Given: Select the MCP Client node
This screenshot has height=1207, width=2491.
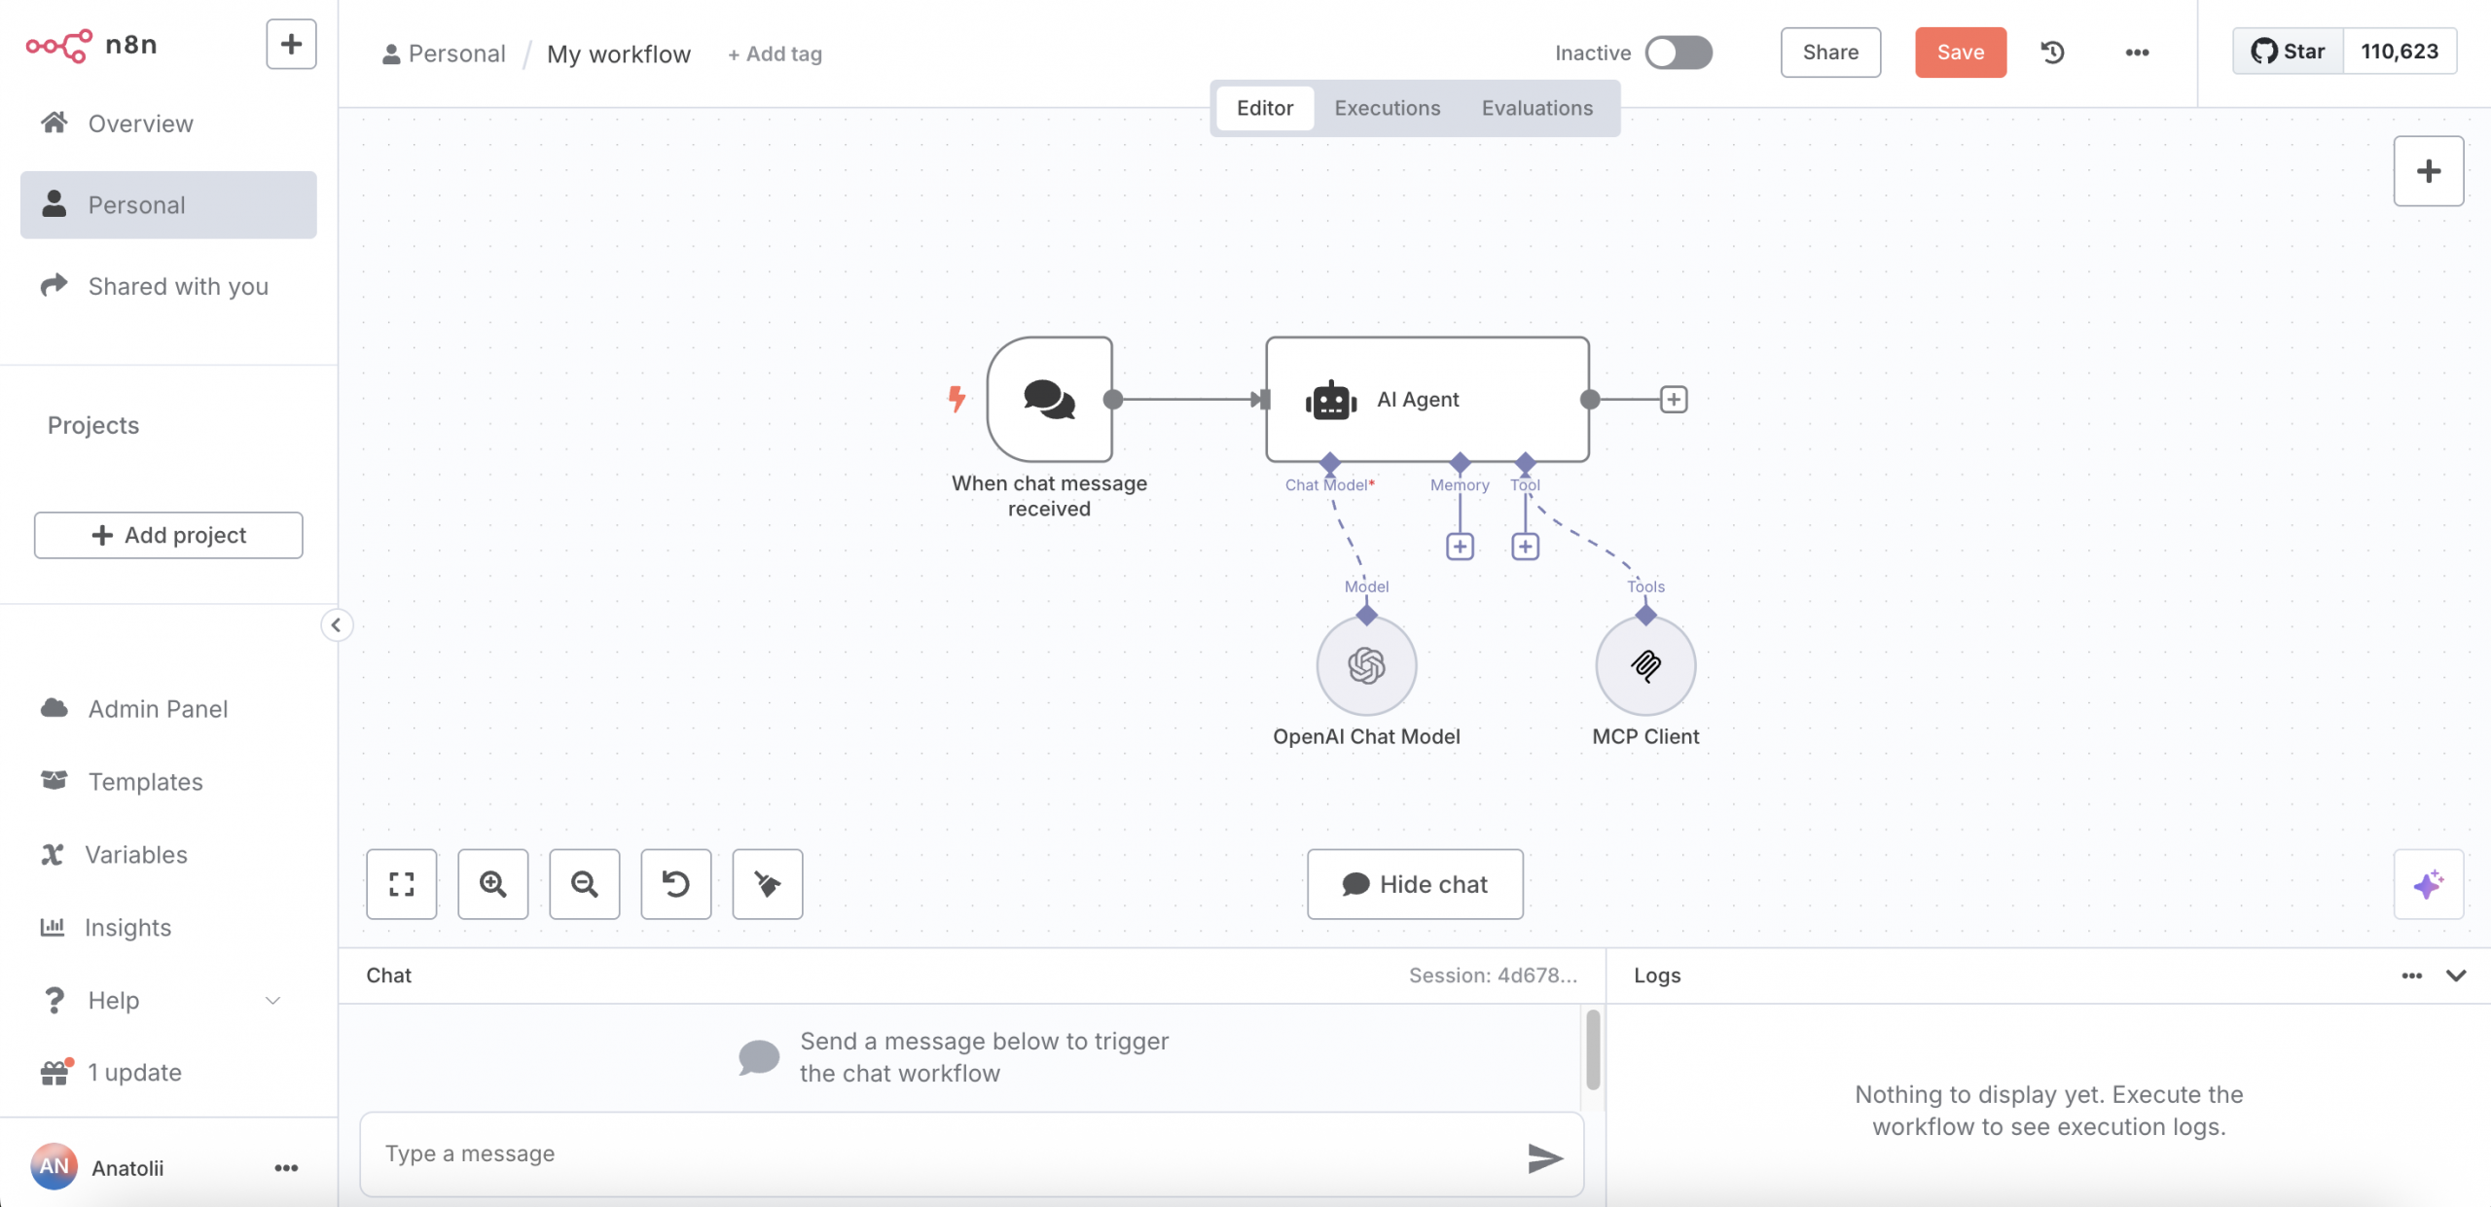Looking at the screenshot, I should [1645, 665].
